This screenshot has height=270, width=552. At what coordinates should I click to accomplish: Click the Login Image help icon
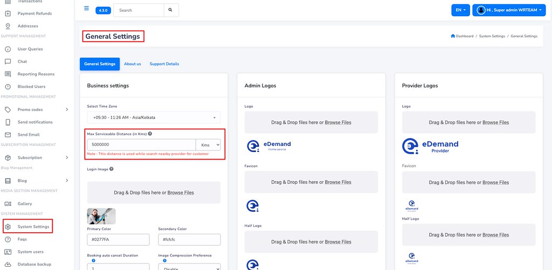[112, 169]
